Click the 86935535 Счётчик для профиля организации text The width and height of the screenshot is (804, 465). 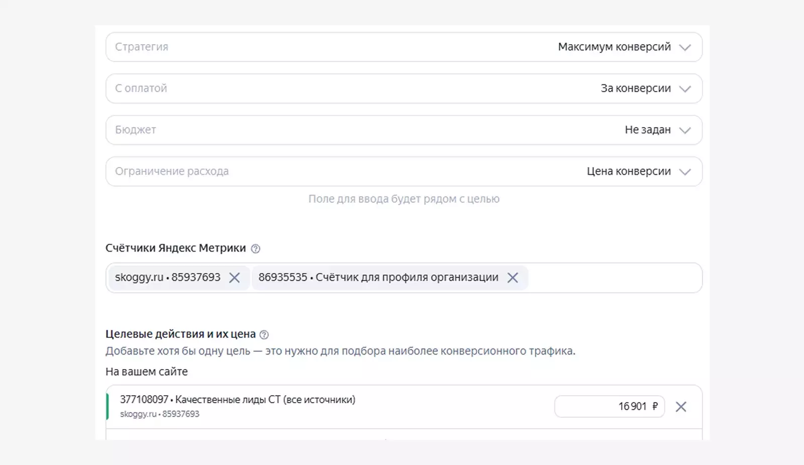[378, 278]
